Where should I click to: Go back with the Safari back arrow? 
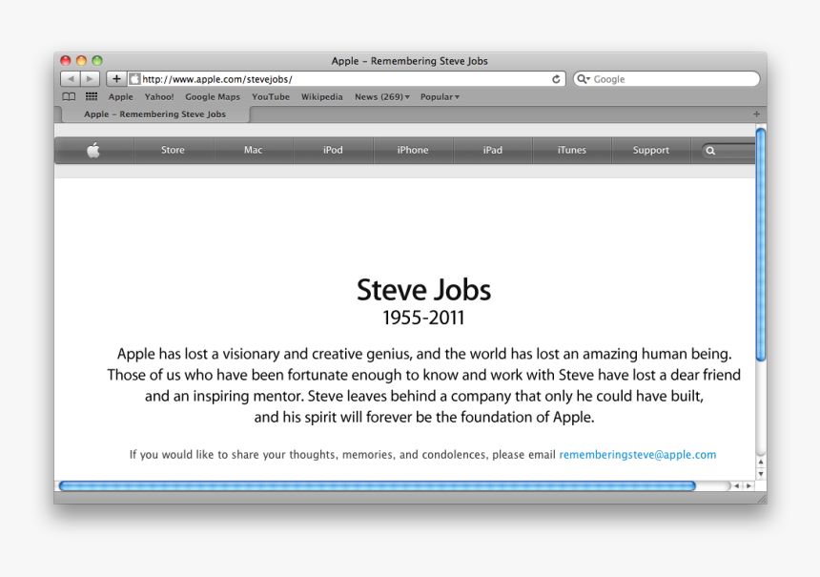(71, 79)
